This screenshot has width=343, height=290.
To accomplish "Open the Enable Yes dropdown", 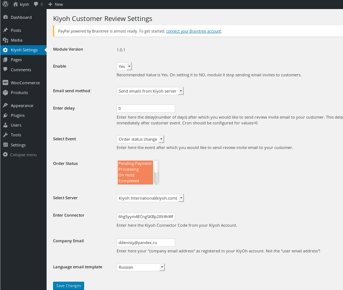I will tap(124, 67).
